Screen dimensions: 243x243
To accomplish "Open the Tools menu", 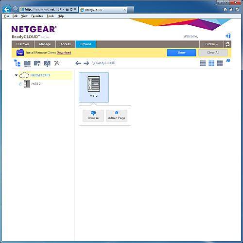I will coord(50,16).
